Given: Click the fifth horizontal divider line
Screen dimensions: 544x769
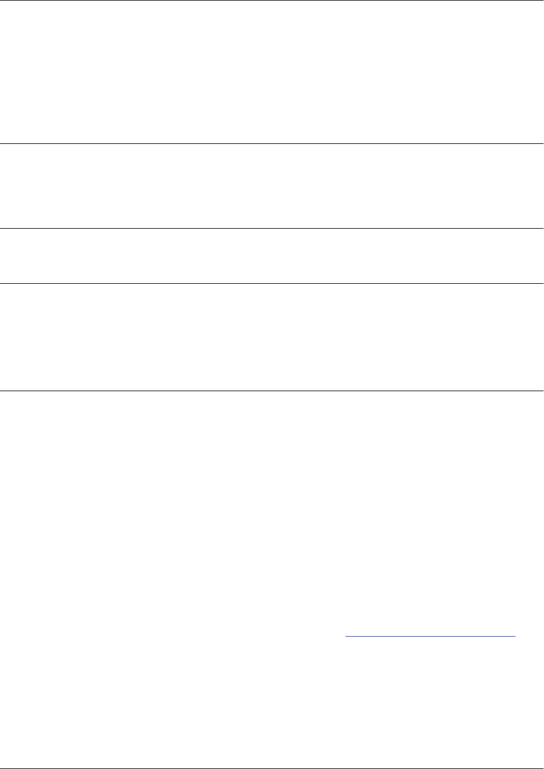Looking at the screenshot, I should point(272,391).
